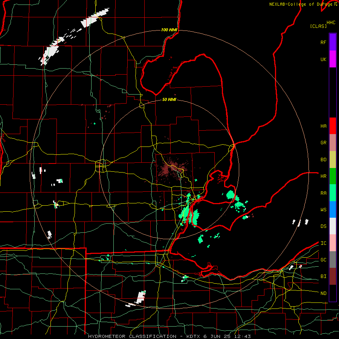Click the GC legend label
The width and height of the screenshot is (339, 339).
coord(324,260)
